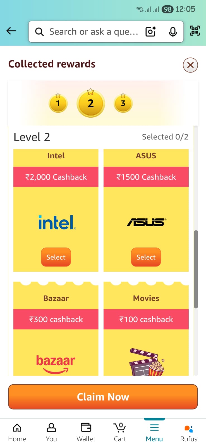This screenshot has width=206, height=446.
Task: Select the highlighted Level 2 coin
Action: (91, 104)
